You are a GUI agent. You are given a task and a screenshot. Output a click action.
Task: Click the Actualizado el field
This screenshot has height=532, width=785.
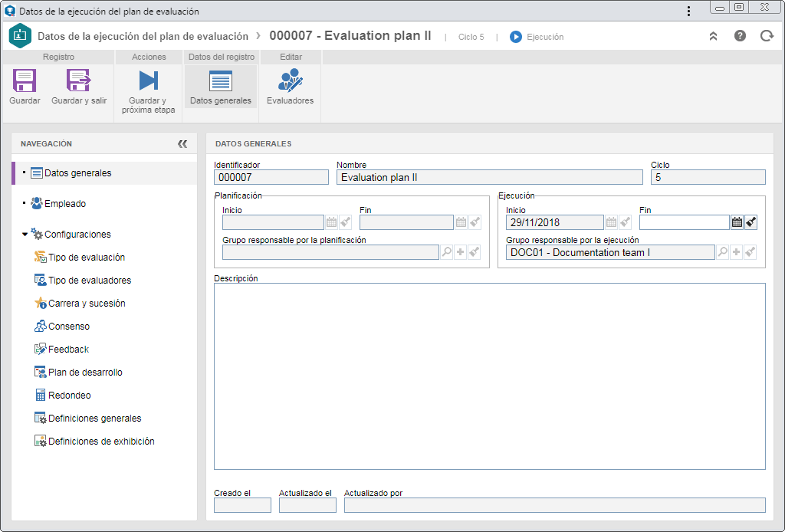pyautogui.click(x=307, y=505)
